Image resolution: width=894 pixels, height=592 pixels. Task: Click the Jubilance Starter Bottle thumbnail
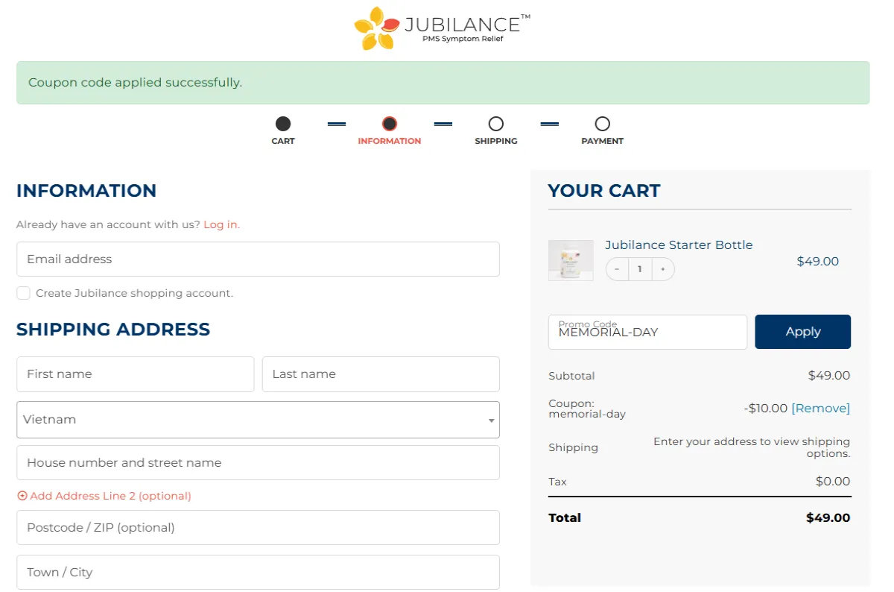pyautogui.click(x=571, y=260)
